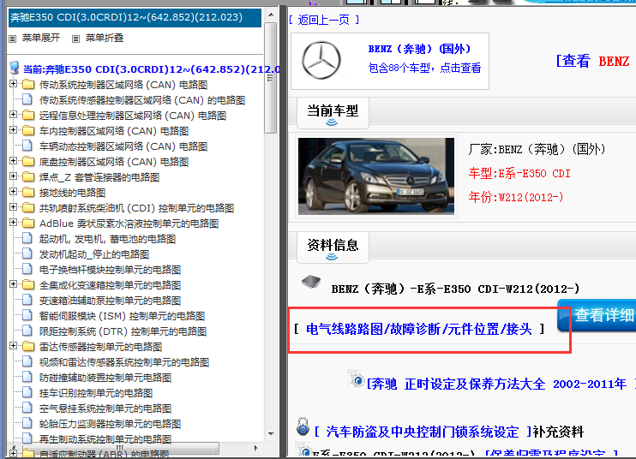Select the 当前车型 tab
Viewport: 636px width, 459px height.
click(333, 113)
